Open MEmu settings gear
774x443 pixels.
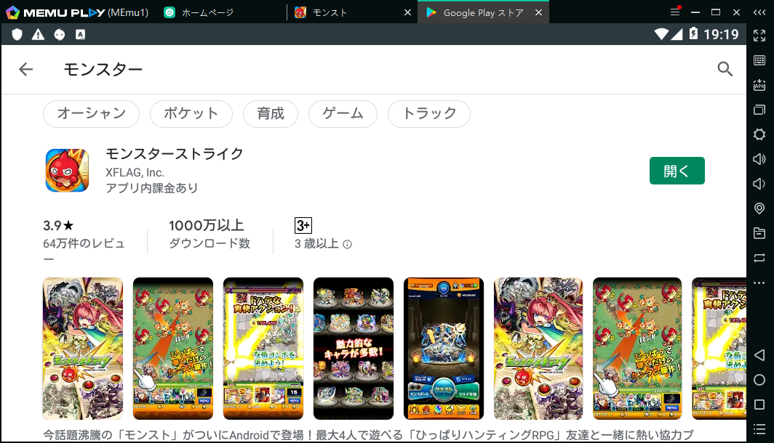point(759,134)
